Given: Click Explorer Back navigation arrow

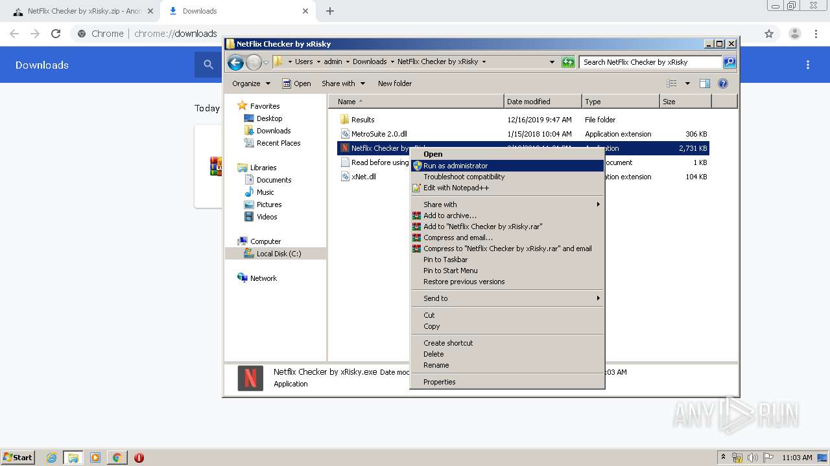Looking at the screenshot, I should tap(235, 62).
